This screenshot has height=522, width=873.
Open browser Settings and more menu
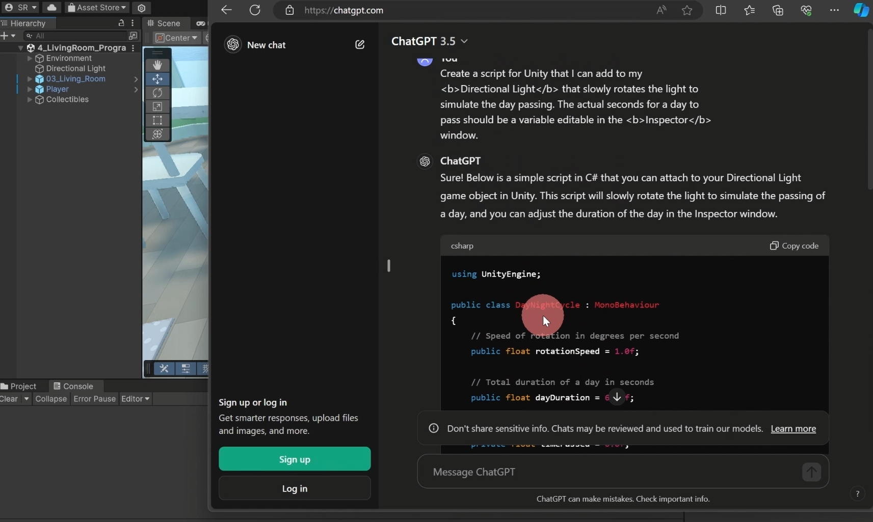[x=834, y=10]
